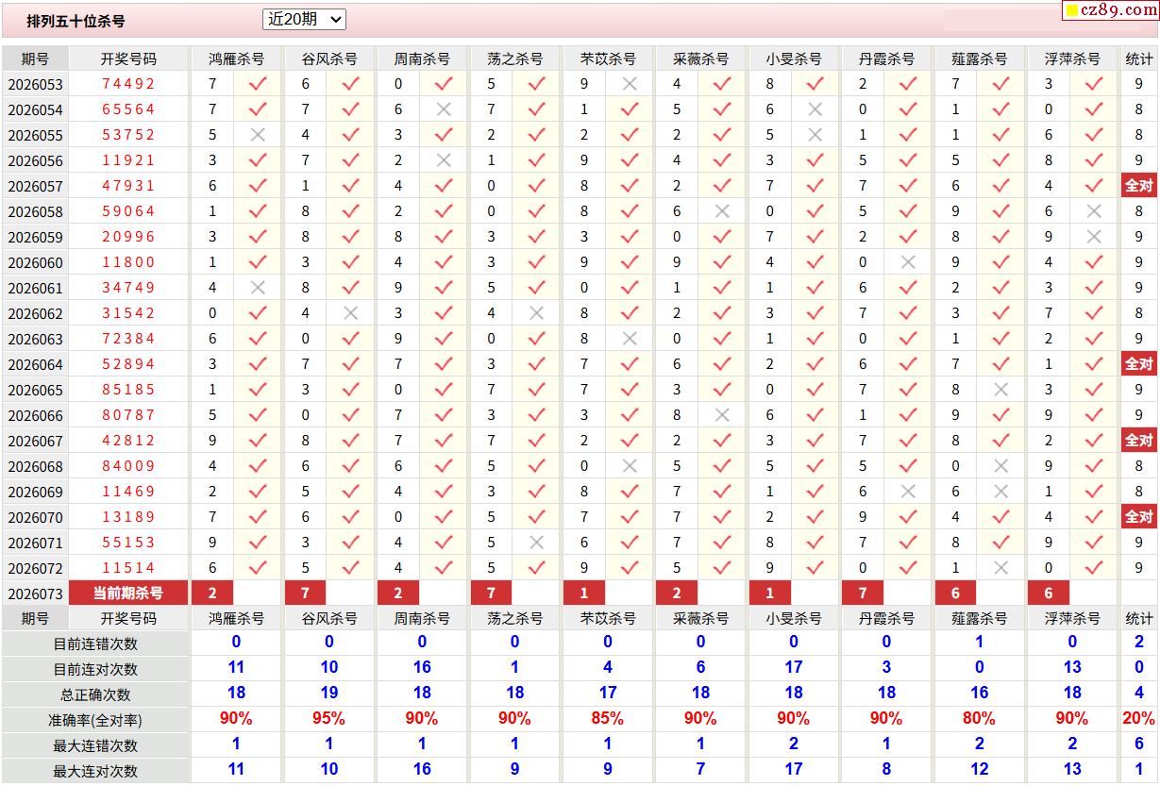1160x786 pixels.
Task: Click the cross mark for 鸿雁杀号 in row 2026061
Action: tap(258, 288)
